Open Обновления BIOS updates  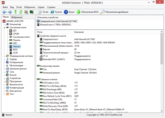pyautogui.click(x=87, y=12)
